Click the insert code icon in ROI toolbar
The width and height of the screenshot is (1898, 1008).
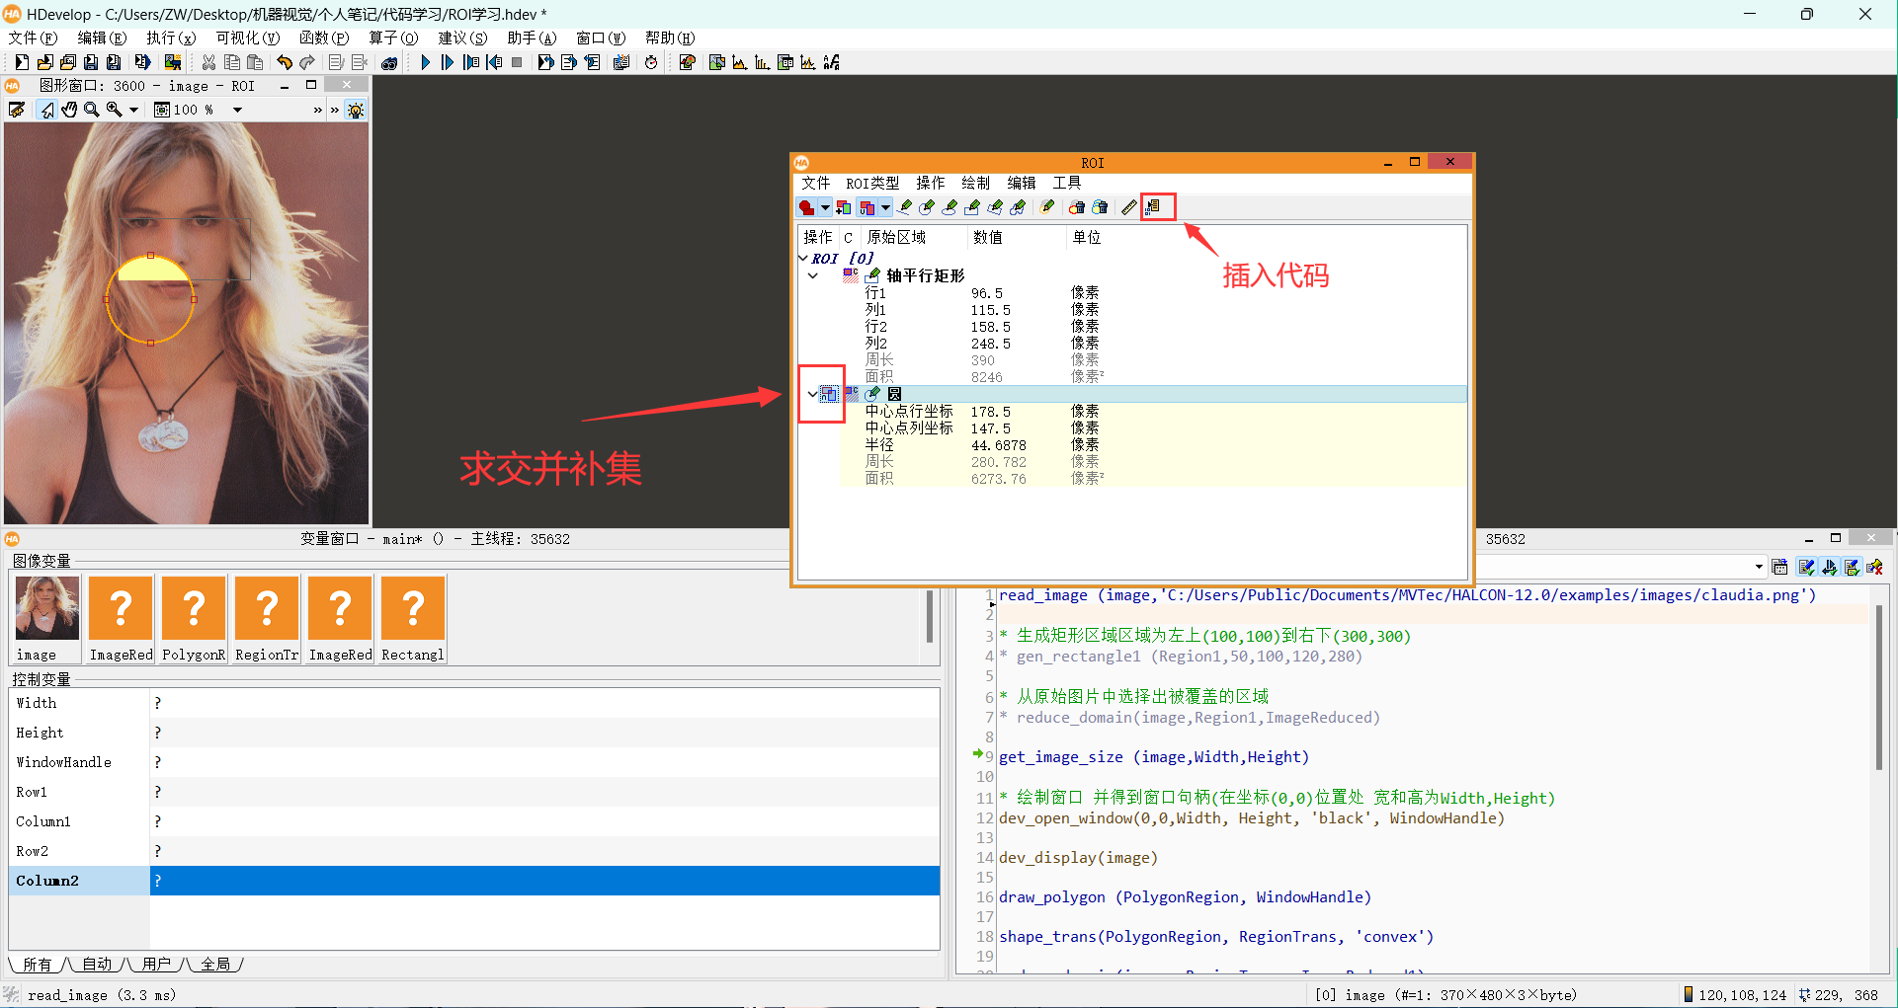(1153, 207)
